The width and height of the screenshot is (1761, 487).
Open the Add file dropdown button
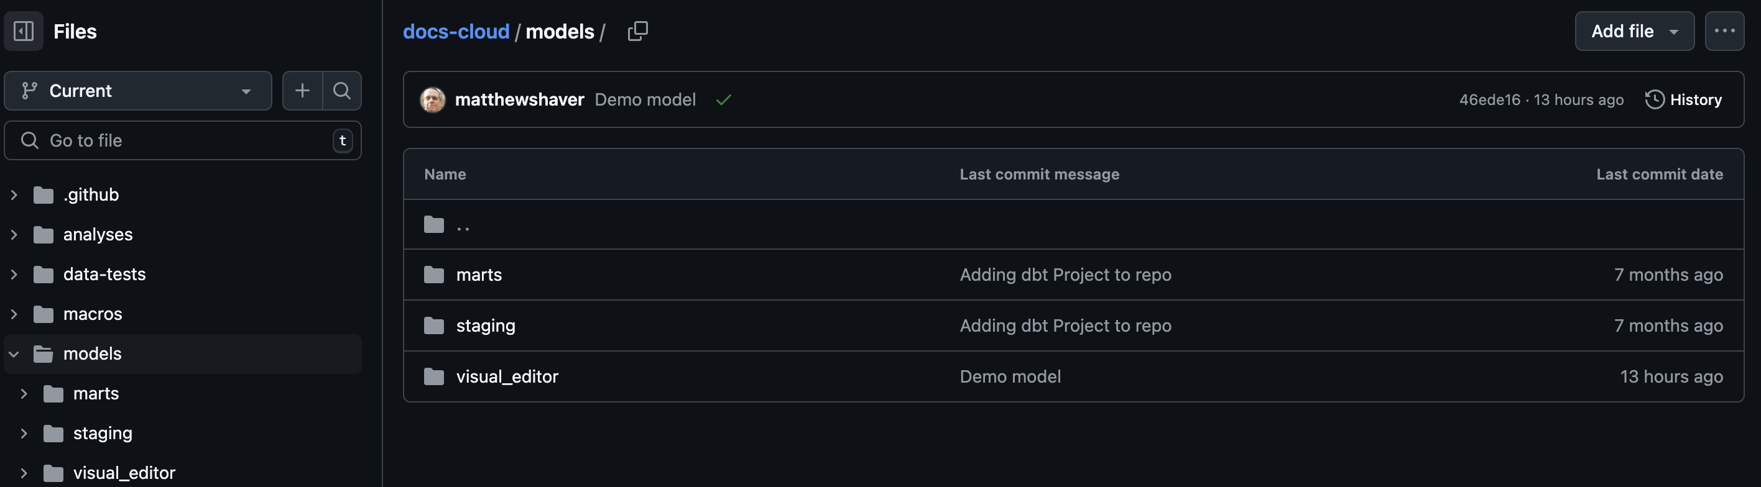click(x=1635, y=30)
